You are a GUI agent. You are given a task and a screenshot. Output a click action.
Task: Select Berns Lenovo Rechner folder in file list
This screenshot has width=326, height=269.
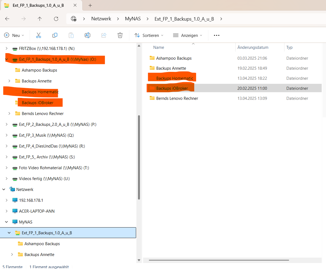[x=177, y=98]
